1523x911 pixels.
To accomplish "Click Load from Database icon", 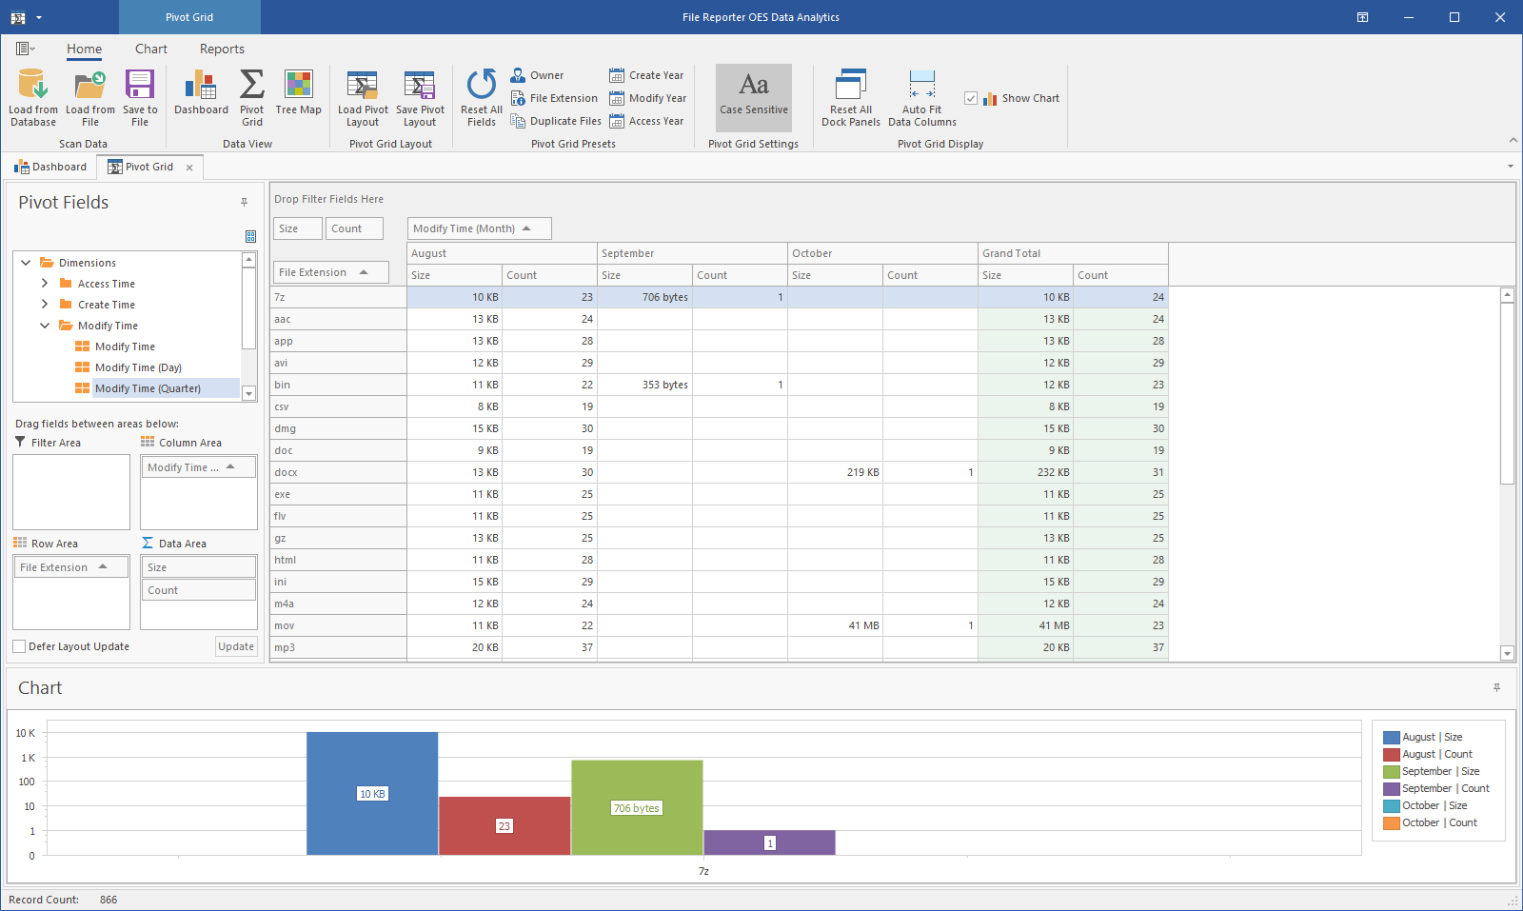I will tap(33, 86).
